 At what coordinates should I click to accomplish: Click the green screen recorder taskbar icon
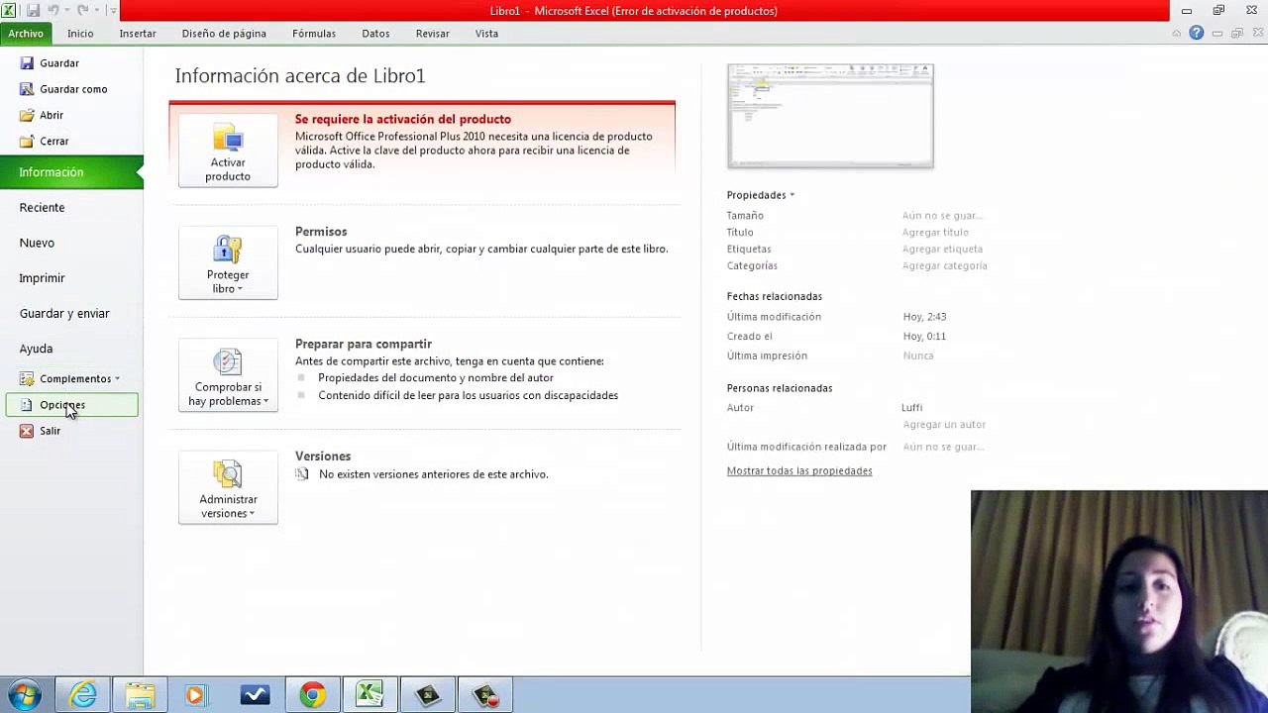(428, 695)
